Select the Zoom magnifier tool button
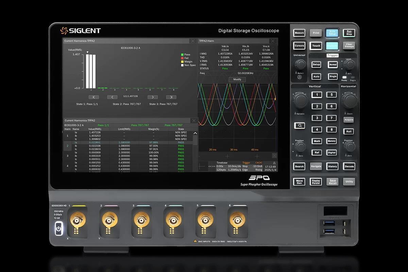The width and height of the screenshot is (408, 272). pos(300,125)
